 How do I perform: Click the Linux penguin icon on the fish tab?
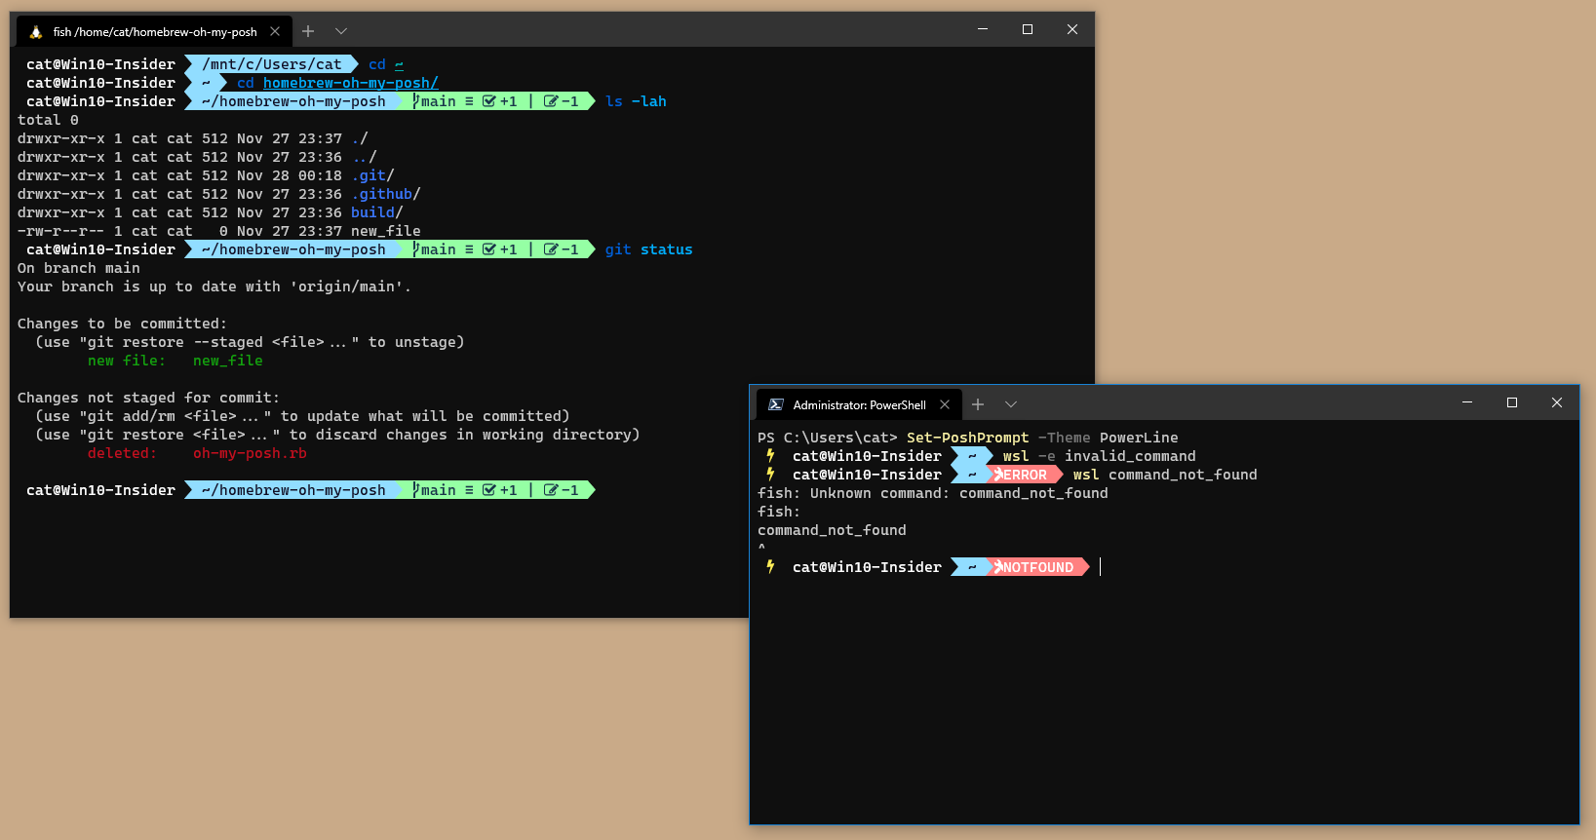tap(36, 32)
